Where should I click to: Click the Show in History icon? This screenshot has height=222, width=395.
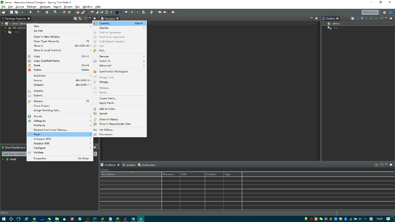click(x=95, y=119)
